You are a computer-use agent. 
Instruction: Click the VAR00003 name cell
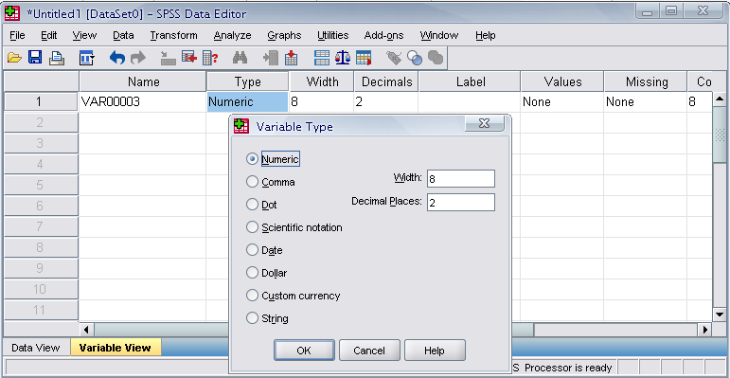pos(143,102)
